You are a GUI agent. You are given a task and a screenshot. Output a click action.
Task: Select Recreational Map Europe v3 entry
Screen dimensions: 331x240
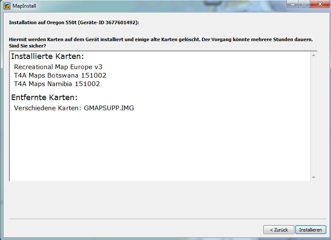pyautogui.click(x=58, y=67)
